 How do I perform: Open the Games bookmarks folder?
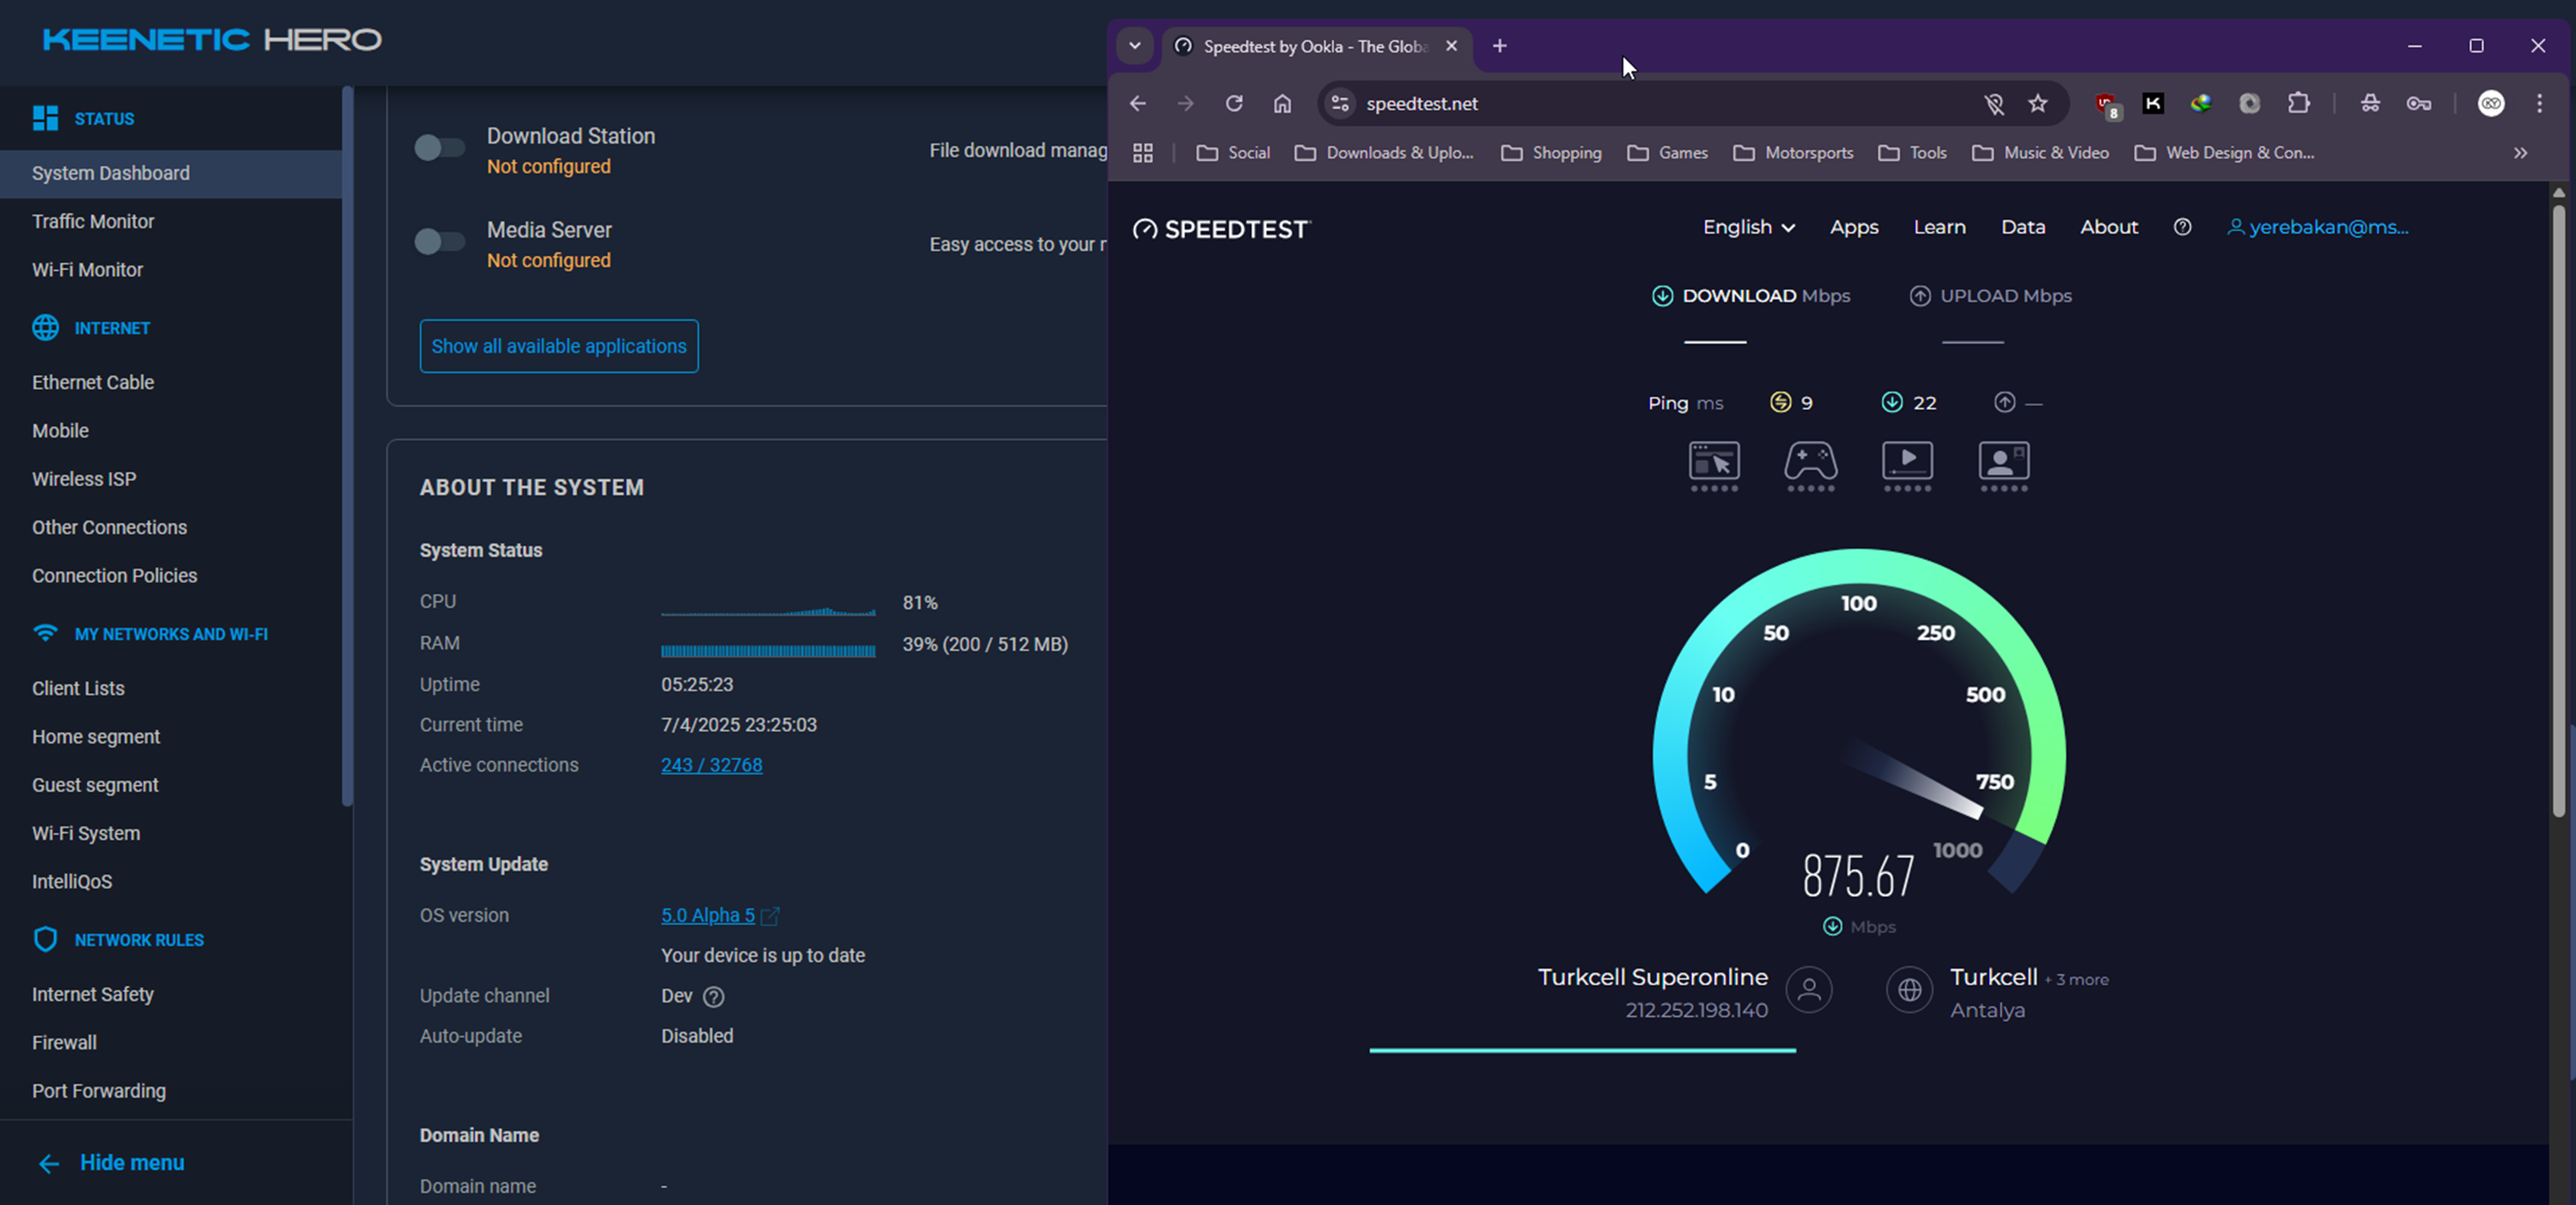pos(1667,153)
